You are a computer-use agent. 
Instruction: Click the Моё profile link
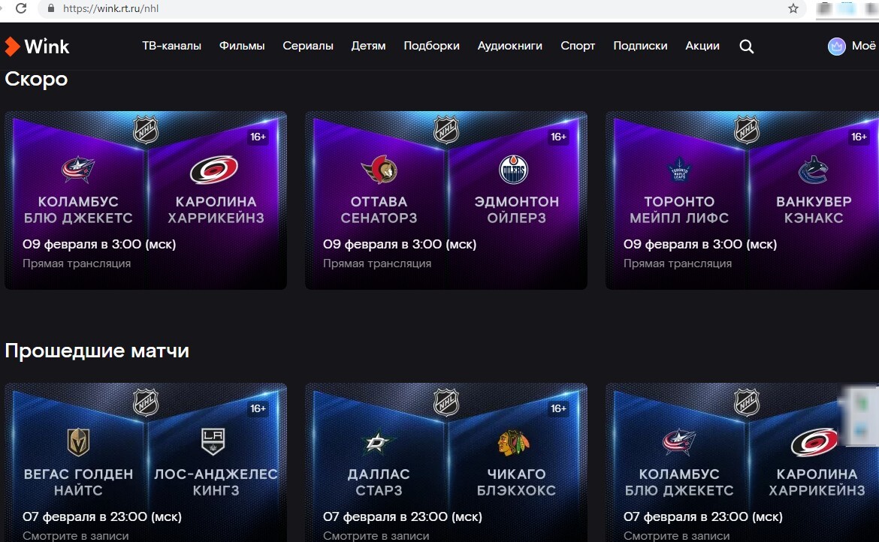863,46
